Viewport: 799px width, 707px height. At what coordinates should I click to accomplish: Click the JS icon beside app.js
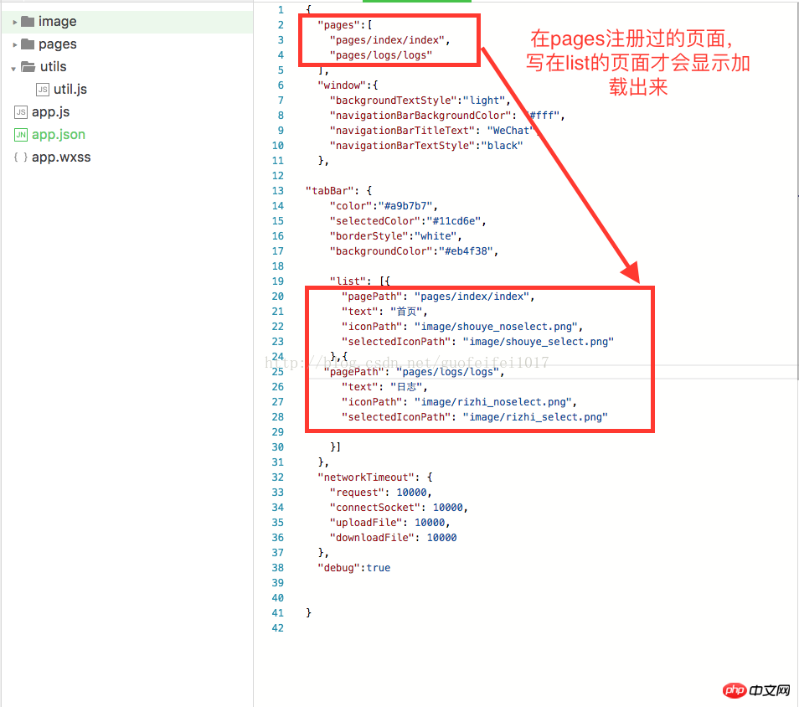[x=21, y=112]
